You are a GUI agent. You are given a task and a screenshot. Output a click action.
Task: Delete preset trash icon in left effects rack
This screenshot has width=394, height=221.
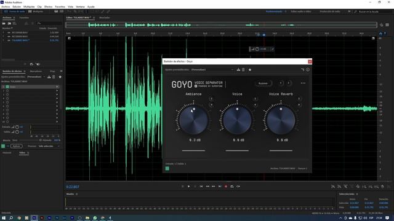click(x=54, y=77)
